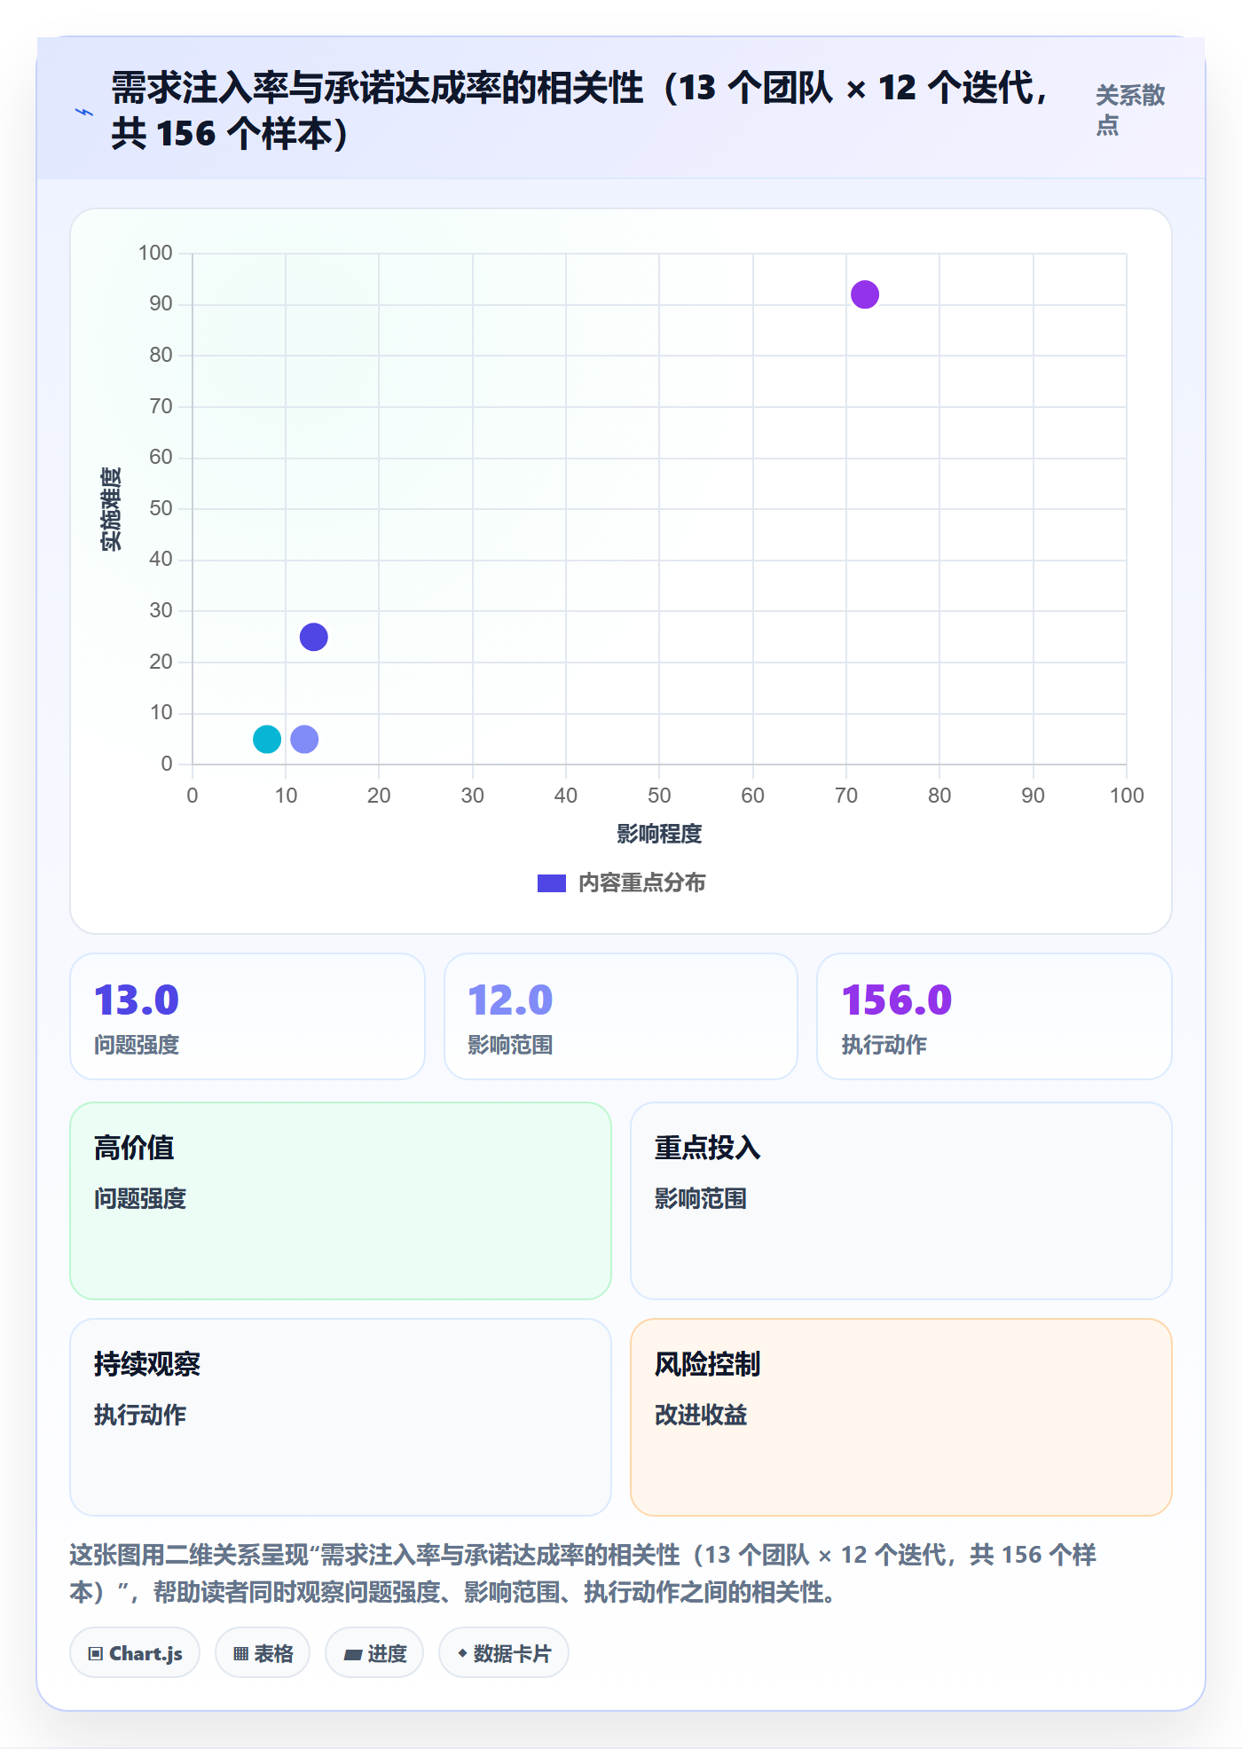Screen dimensions: 1242x1749
Task: Click the 进度 tag chip
Action: click(374, 1653)
